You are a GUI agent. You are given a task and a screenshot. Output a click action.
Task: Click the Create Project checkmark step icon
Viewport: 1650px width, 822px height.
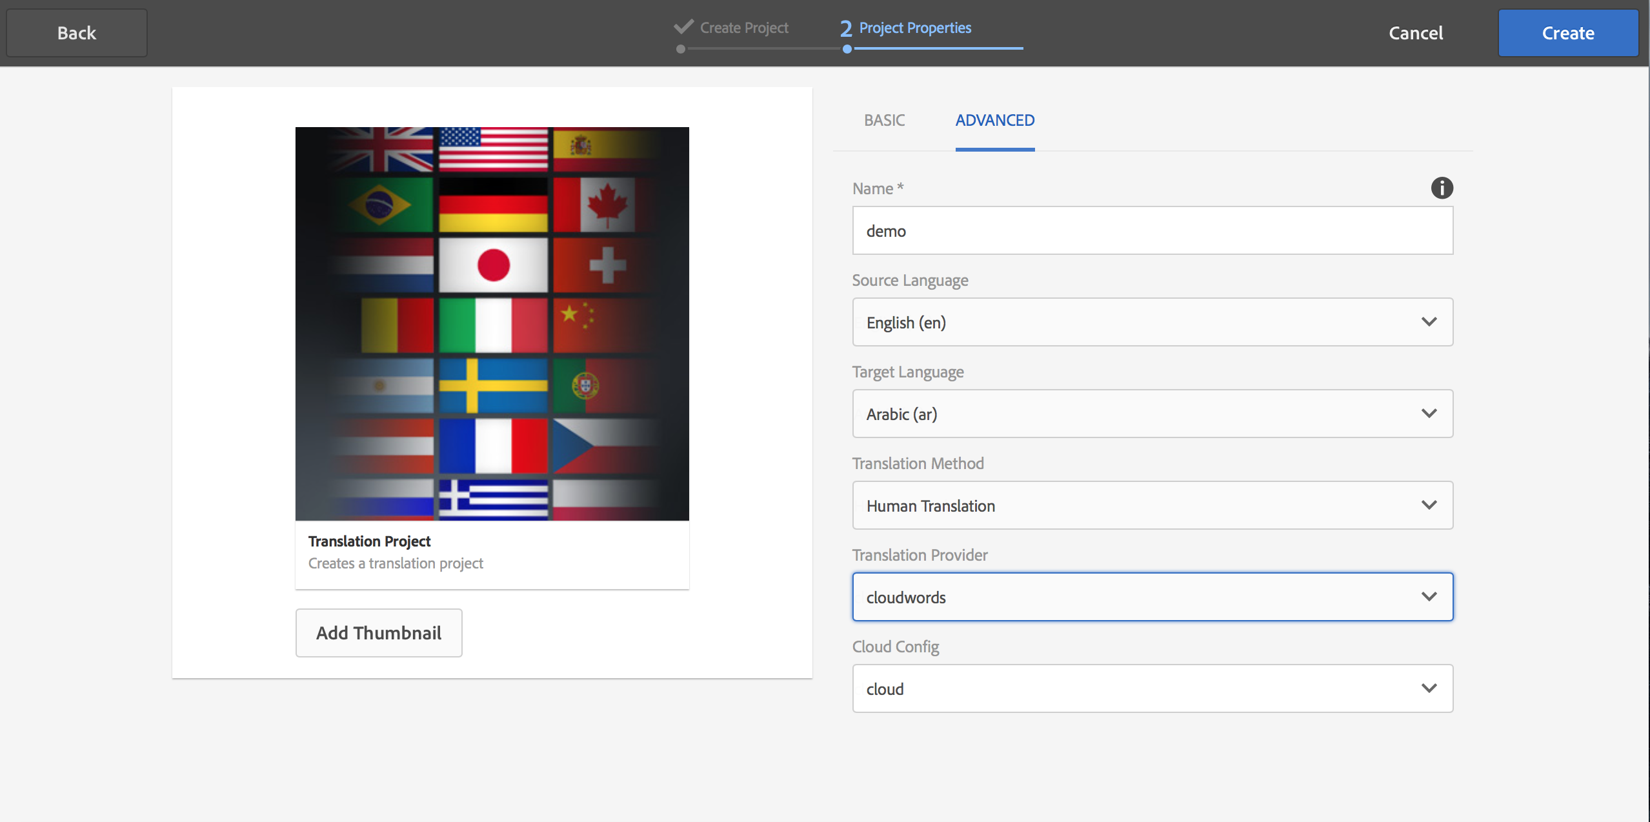(683, 27)
